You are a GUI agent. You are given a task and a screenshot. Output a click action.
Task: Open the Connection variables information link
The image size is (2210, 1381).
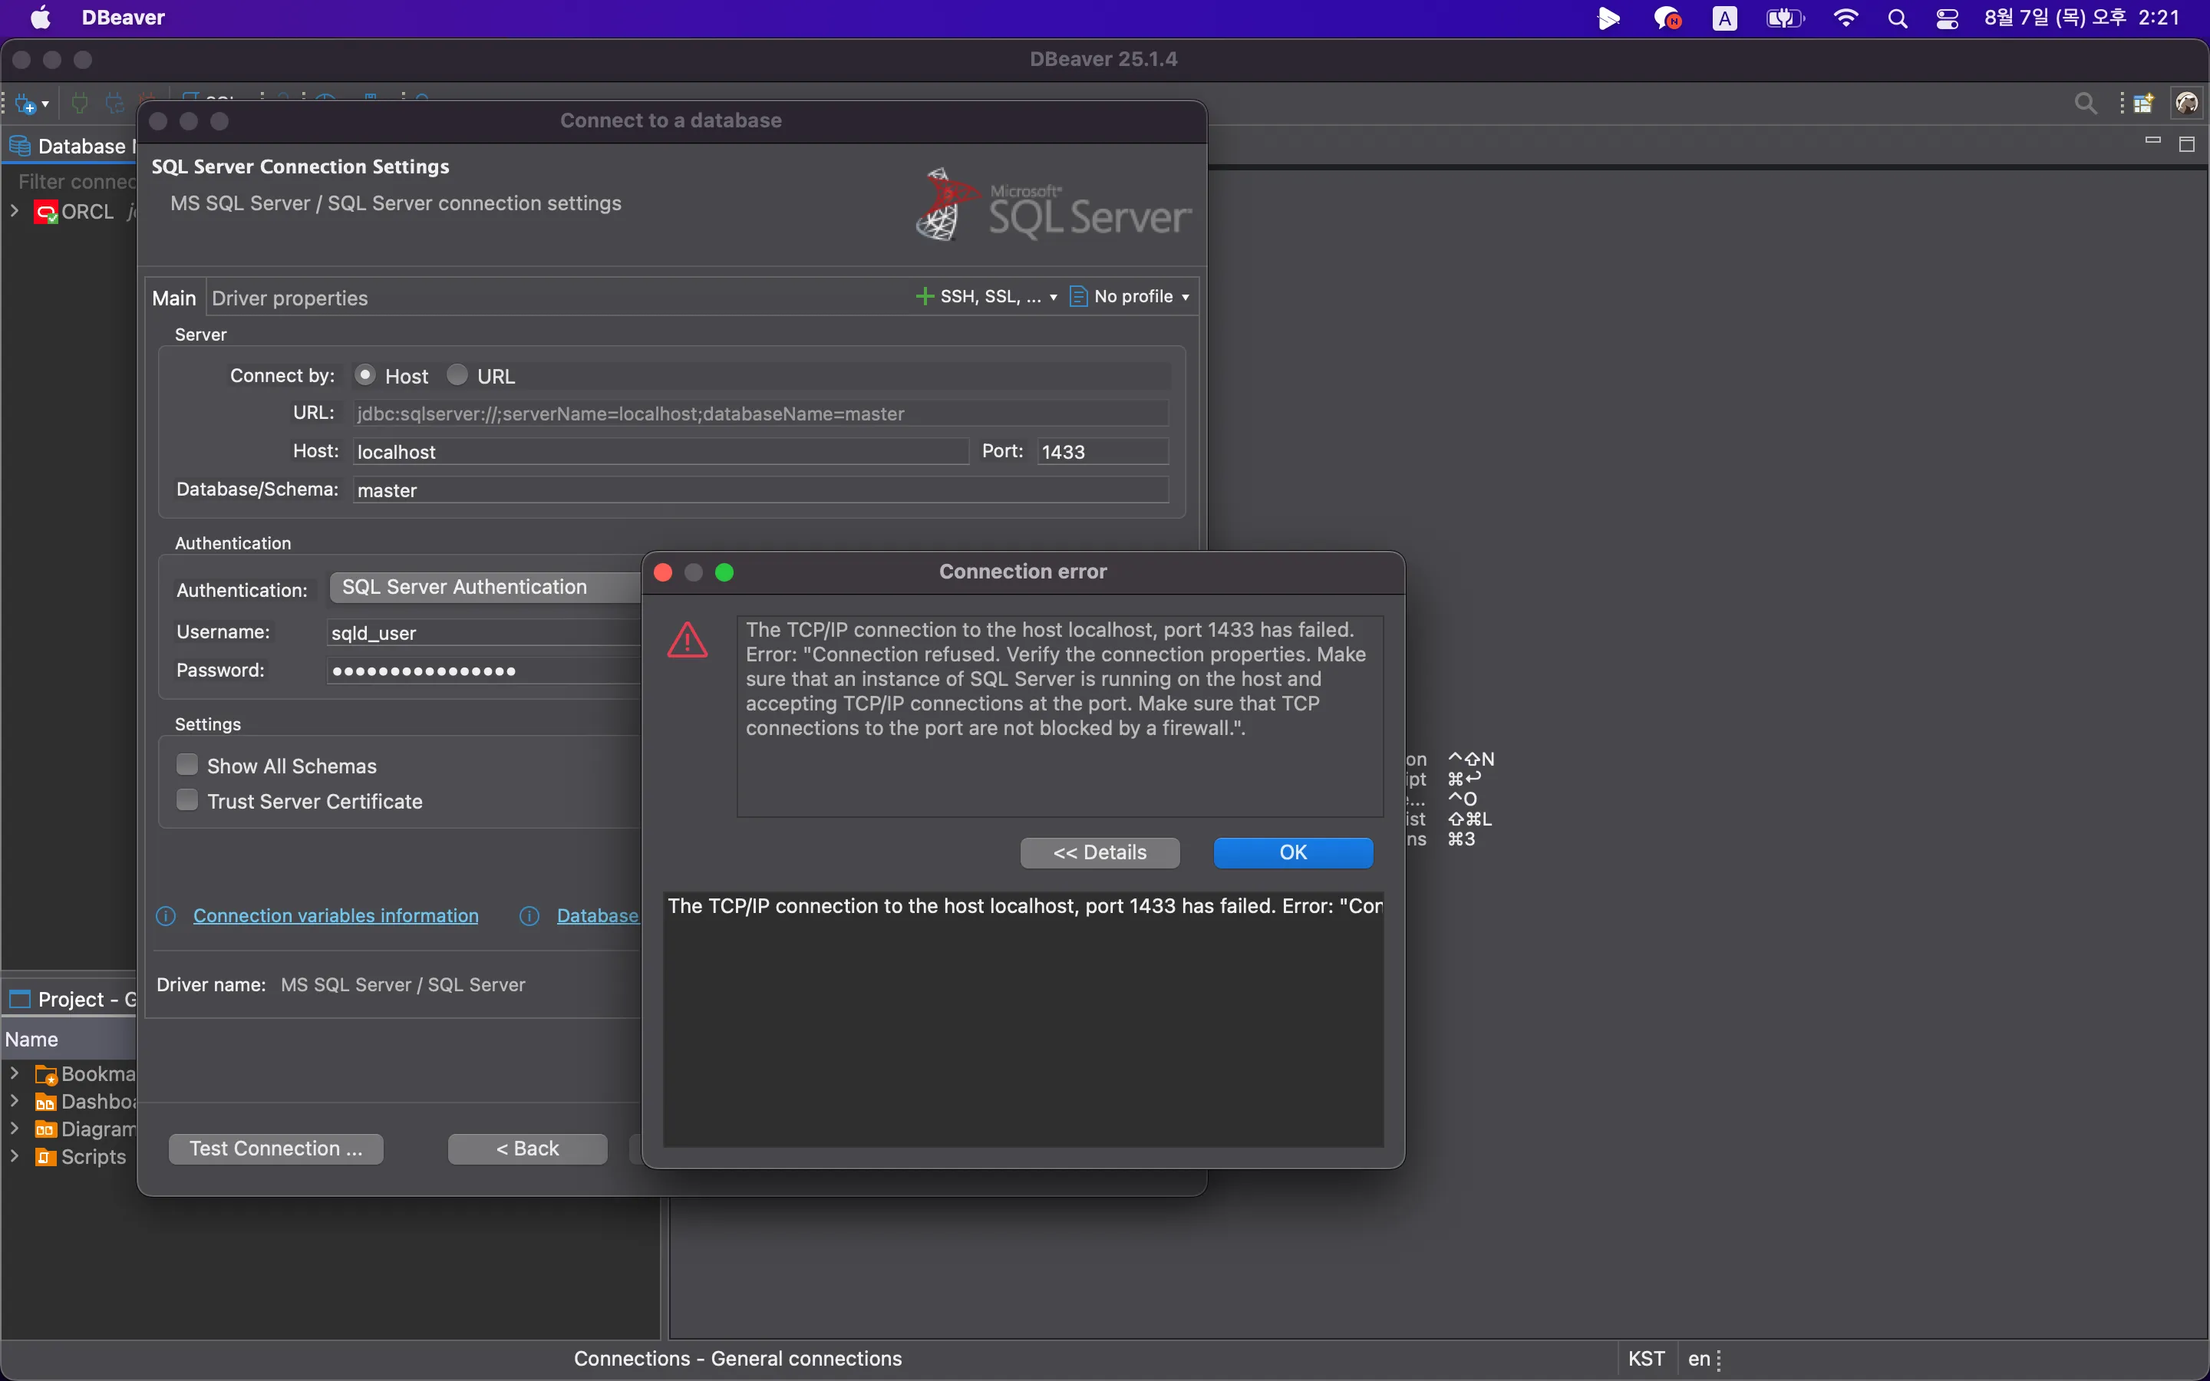[336, 916]
